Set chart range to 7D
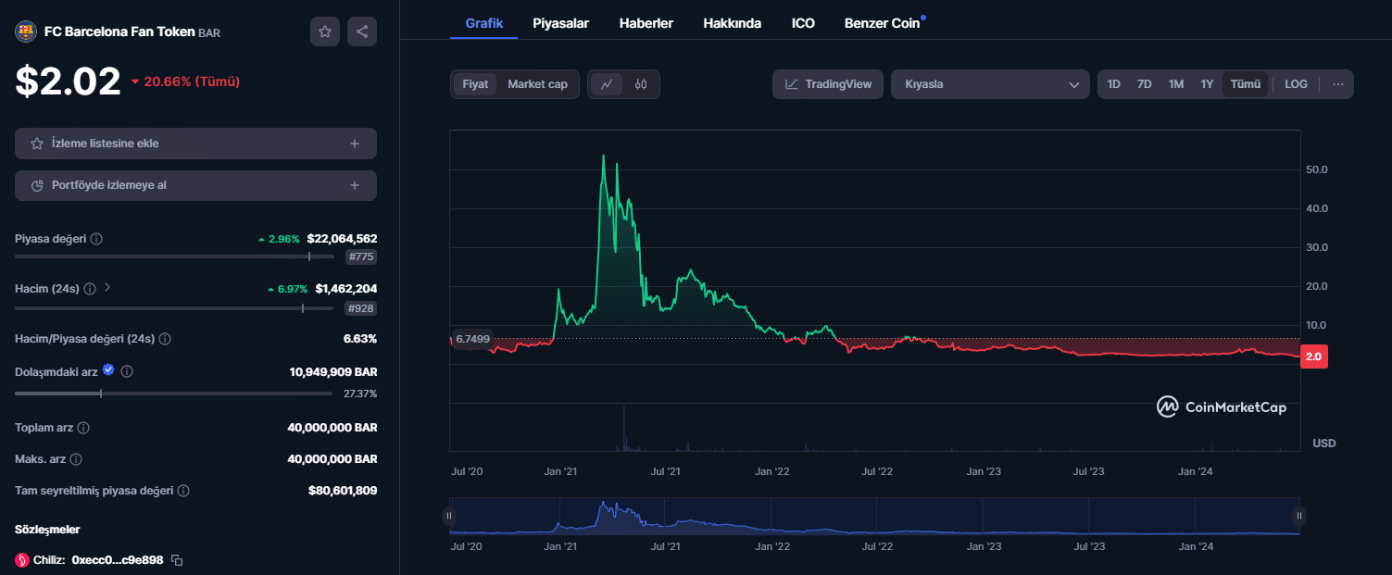 pos(1144,84)
